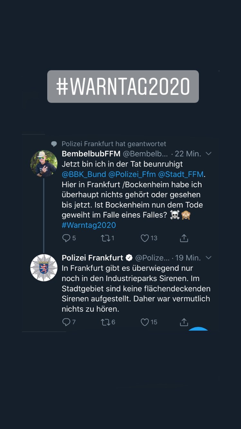Click Polizei Frankfurt's verified badge
Image resolution: width=241 pixels, height=429 pixels.
(129, 258)
